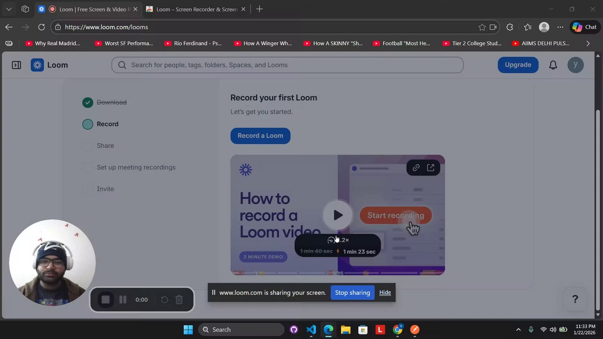Select Set up meeting recordings step

[x=129, y=167]
